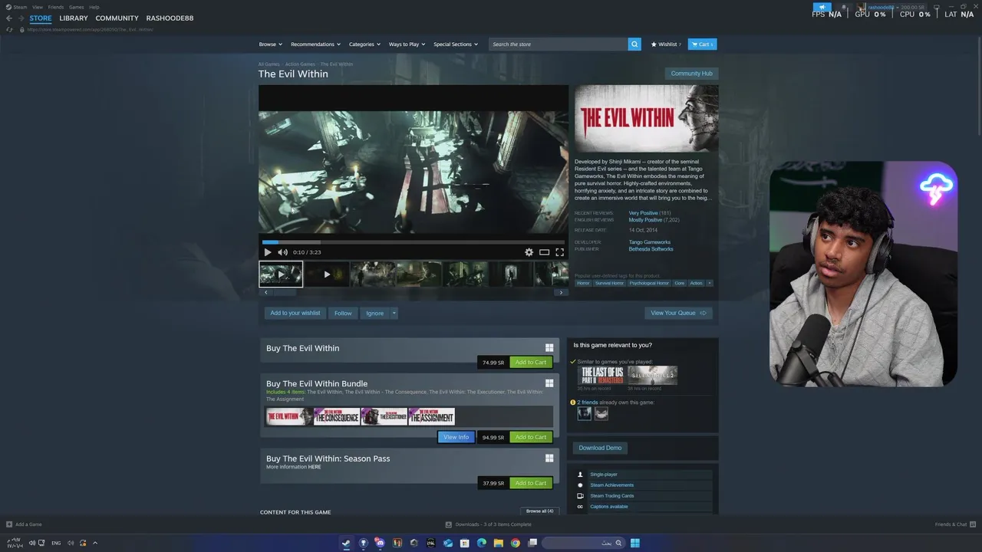The height and width of the screenshot is (552, 982).
Task: Click Add a Game plus icon
Action: [x=9, y=524]
